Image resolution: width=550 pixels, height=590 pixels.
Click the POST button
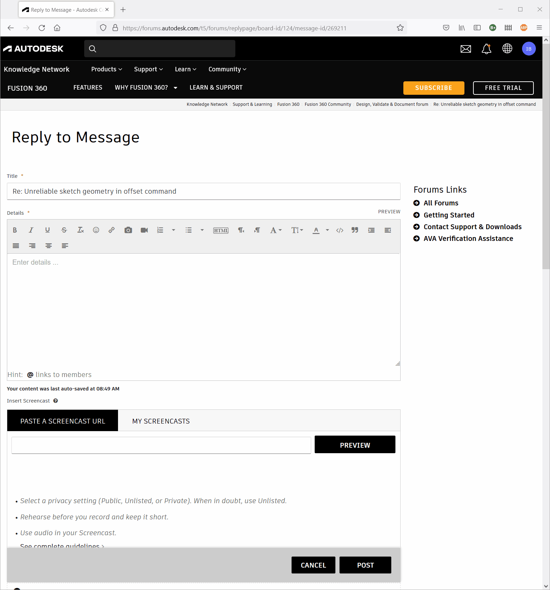click(365, 565)
